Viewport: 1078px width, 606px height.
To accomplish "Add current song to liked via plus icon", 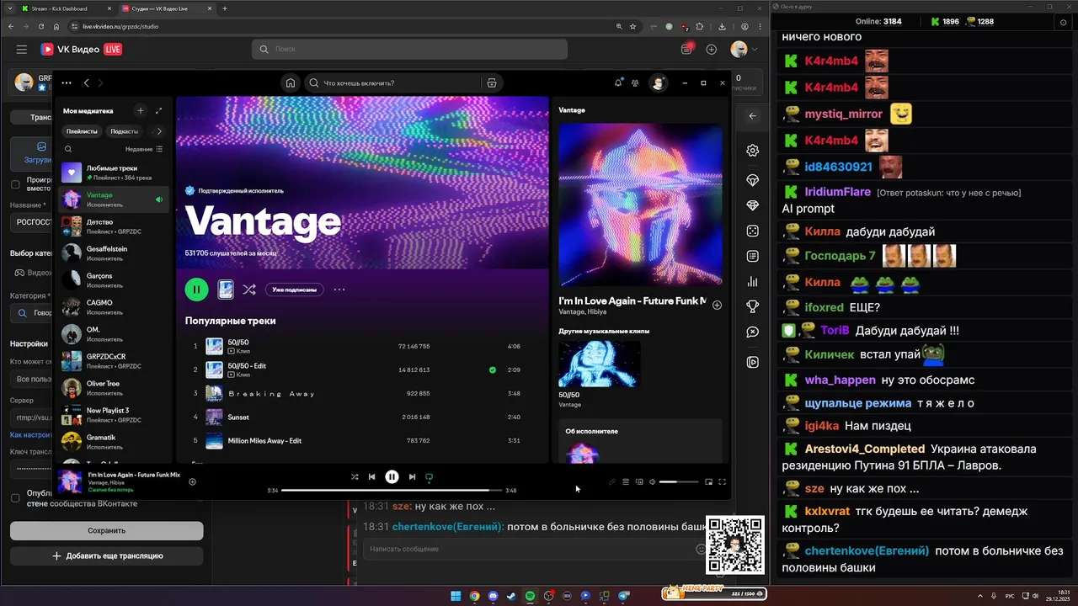I will tap(192, 481).
